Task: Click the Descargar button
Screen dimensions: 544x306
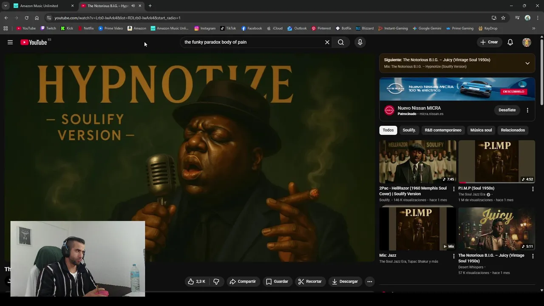Action: tap(345, 281)
